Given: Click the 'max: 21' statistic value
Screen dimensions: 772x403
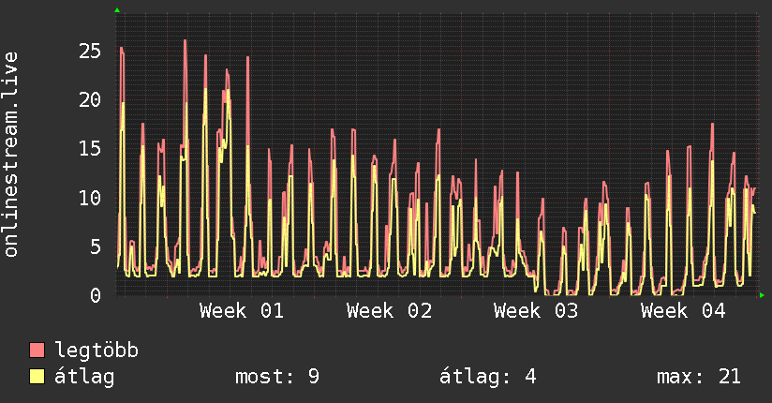Looking at the screenshot, I should tap(699, 377).
